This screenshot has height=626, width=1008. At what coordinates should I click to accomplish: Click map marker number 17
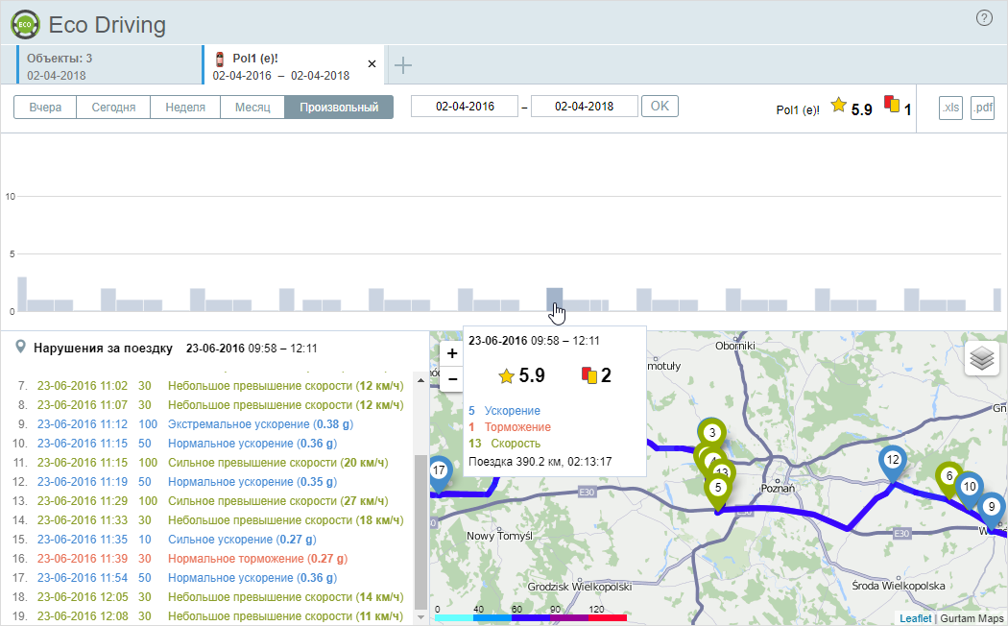(x=439, y=471)
